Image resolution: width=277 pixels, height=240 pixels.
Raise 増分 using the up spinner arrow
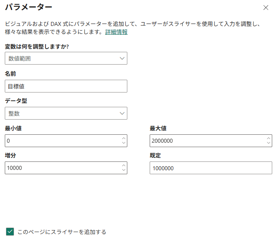123,165
